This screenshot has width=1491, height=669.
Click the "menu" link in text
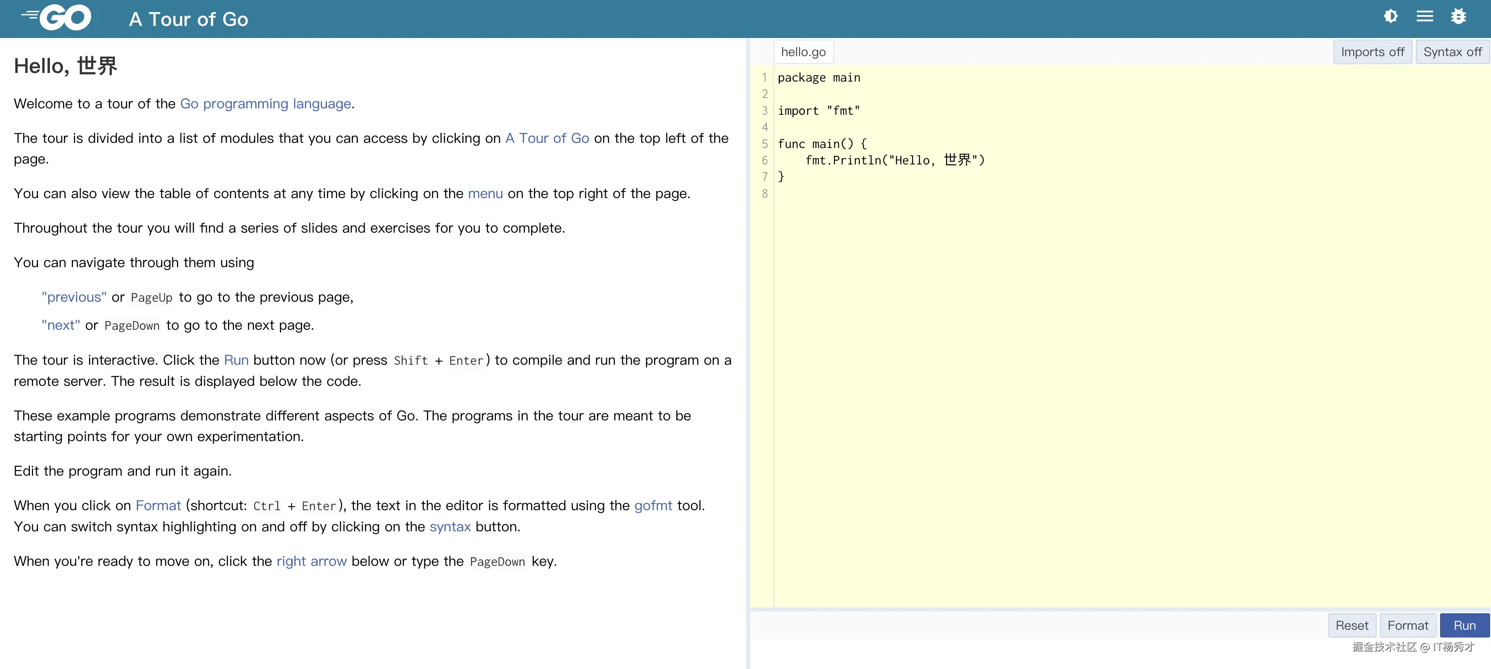pyautogui.click(x=485, y=193)
